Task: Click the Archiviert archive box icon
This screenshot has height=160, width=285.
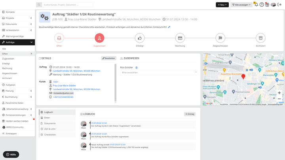Action: (x=260, y=38)
